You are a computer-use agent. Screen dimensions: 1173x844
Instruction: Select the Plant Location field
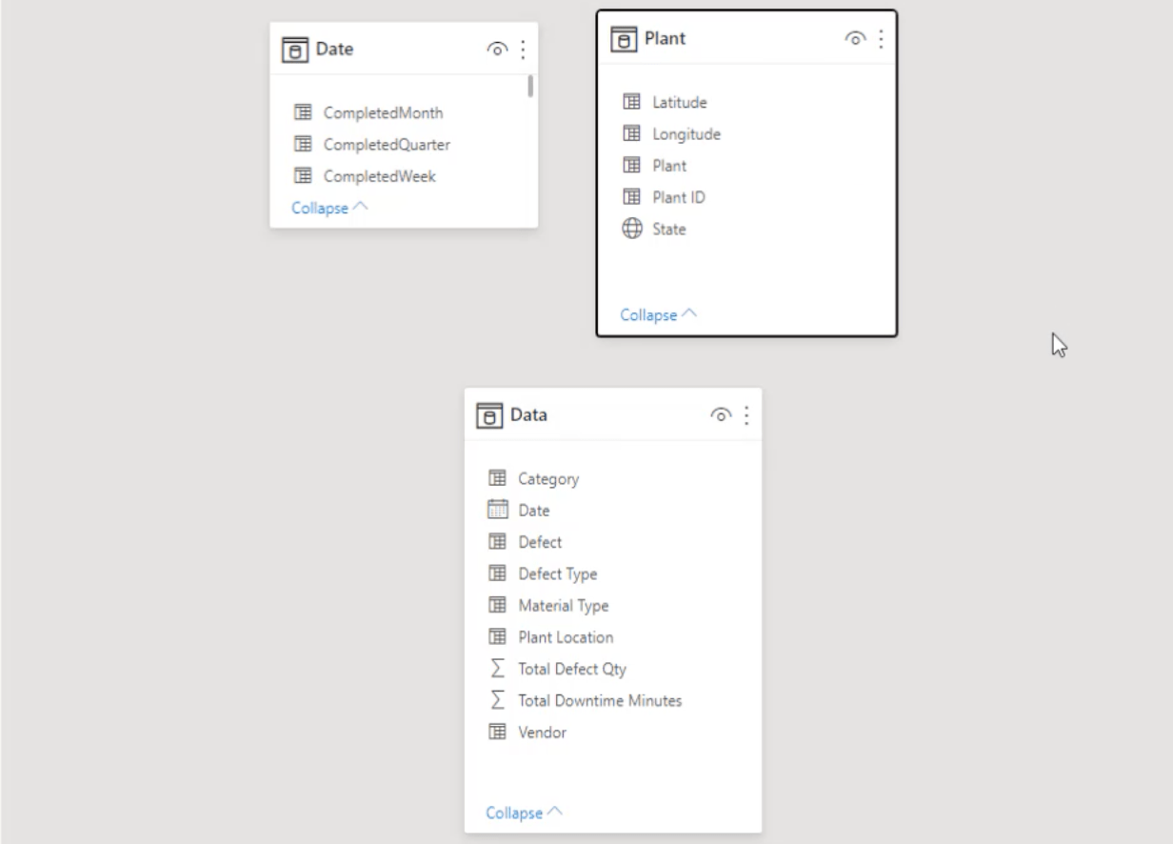(550, 636)
